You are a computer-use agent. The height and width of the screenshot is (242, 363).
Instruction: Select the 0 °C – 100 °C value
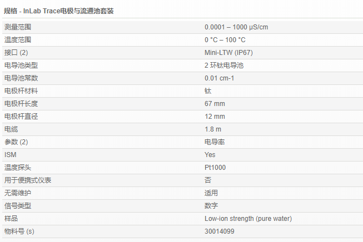tap(225, 40)
